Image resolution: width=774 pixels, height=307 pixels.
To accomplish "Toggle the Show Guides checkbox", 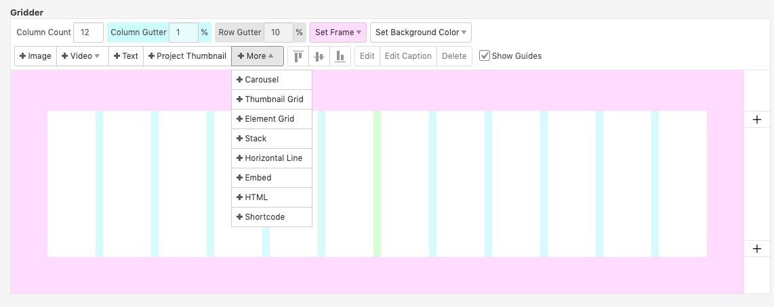I will tap(485, 56).
